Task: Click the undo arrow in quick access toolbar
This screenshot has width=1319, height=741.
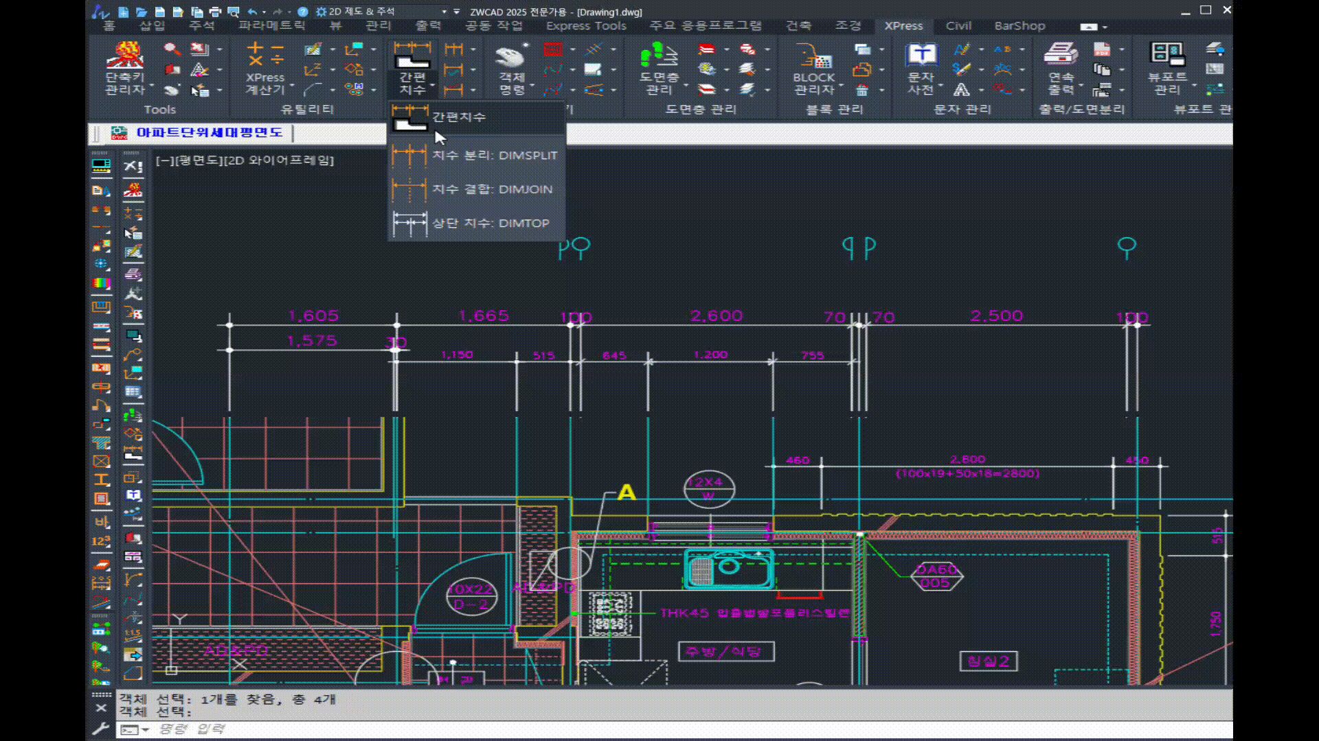Action: [x=252, y=12]
